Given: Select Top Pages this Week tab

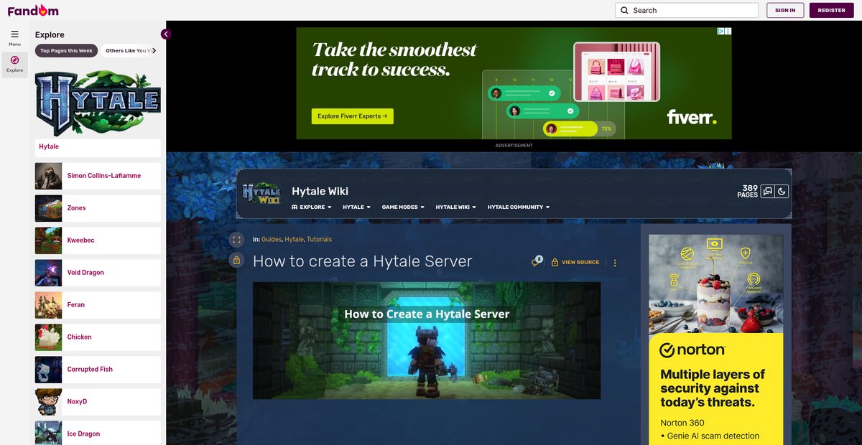Looking at the screenshot, I should 66,51.
